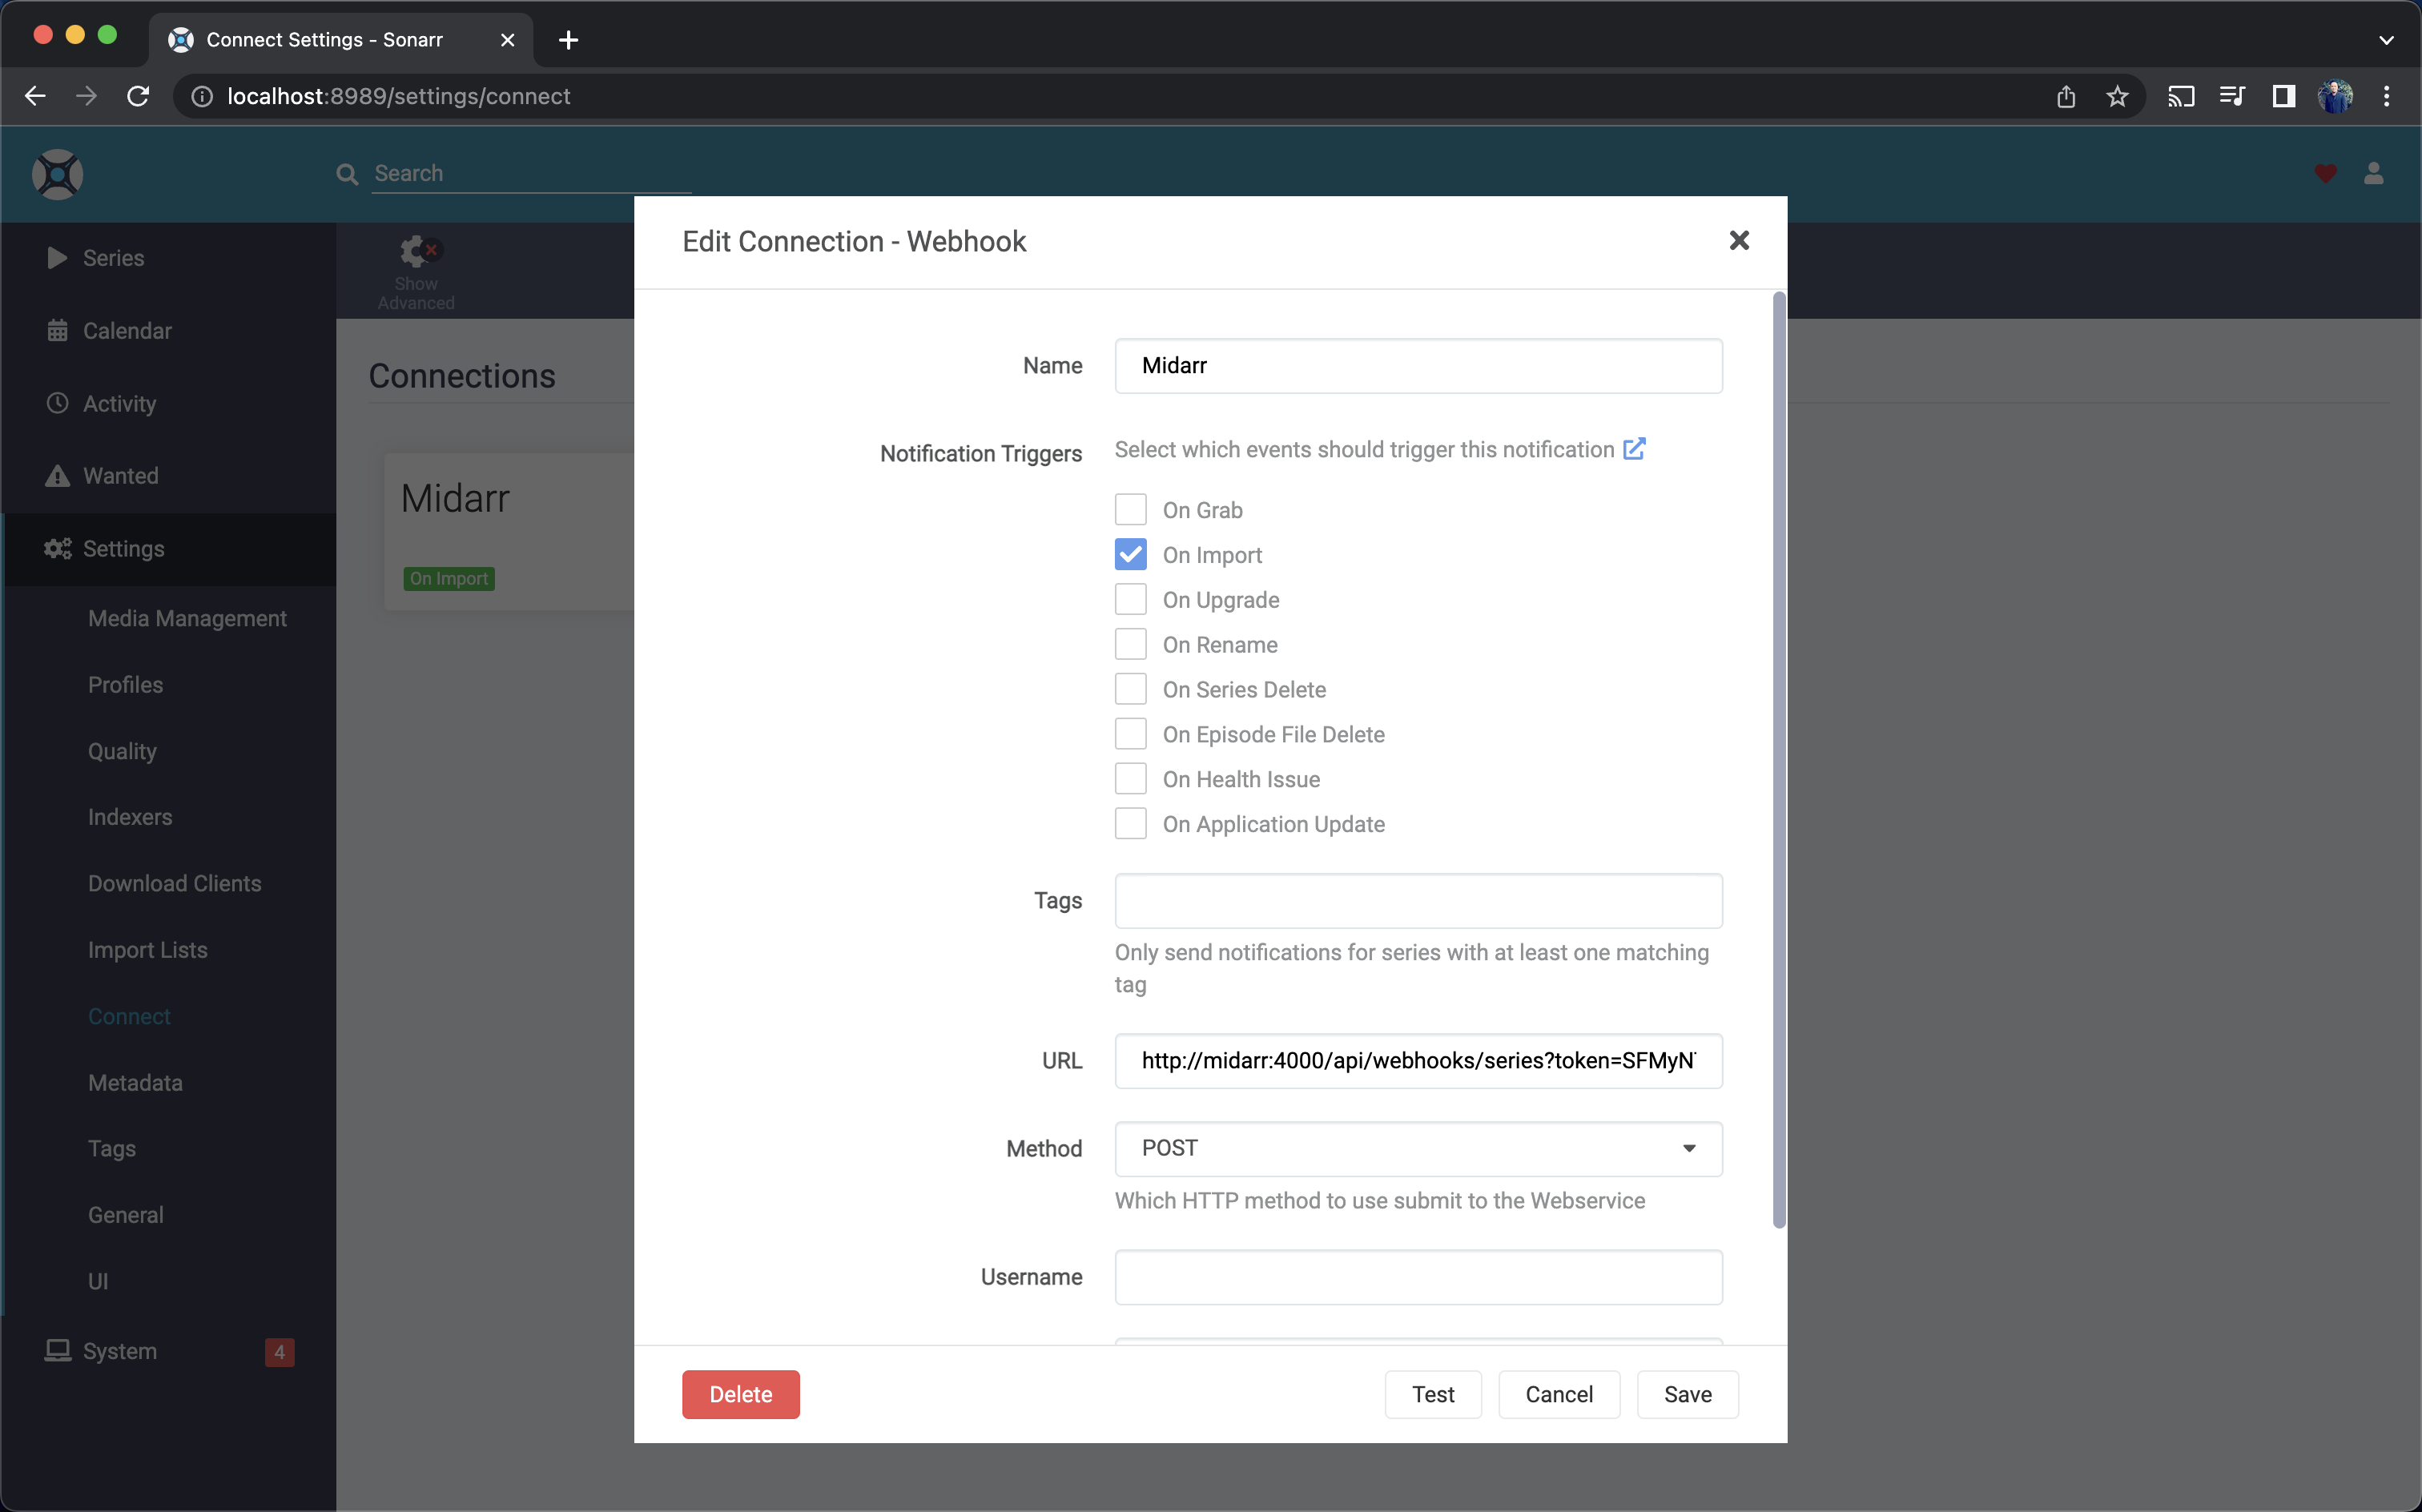Open Download Clients settings
The width and height of the screenshot is (2422, 1512).
[x=174, y=883]
